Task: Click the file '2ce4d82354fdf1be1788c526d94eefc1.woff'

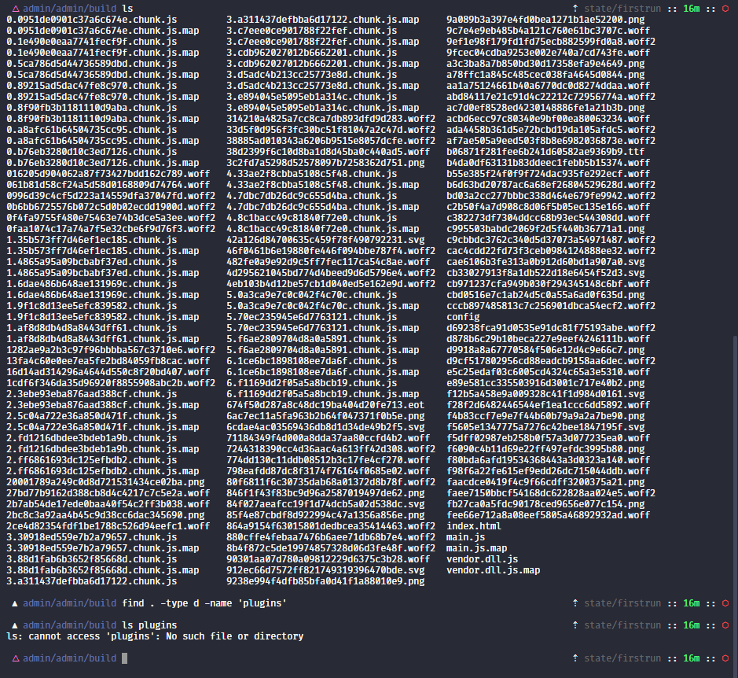Action: coord(108,526)
